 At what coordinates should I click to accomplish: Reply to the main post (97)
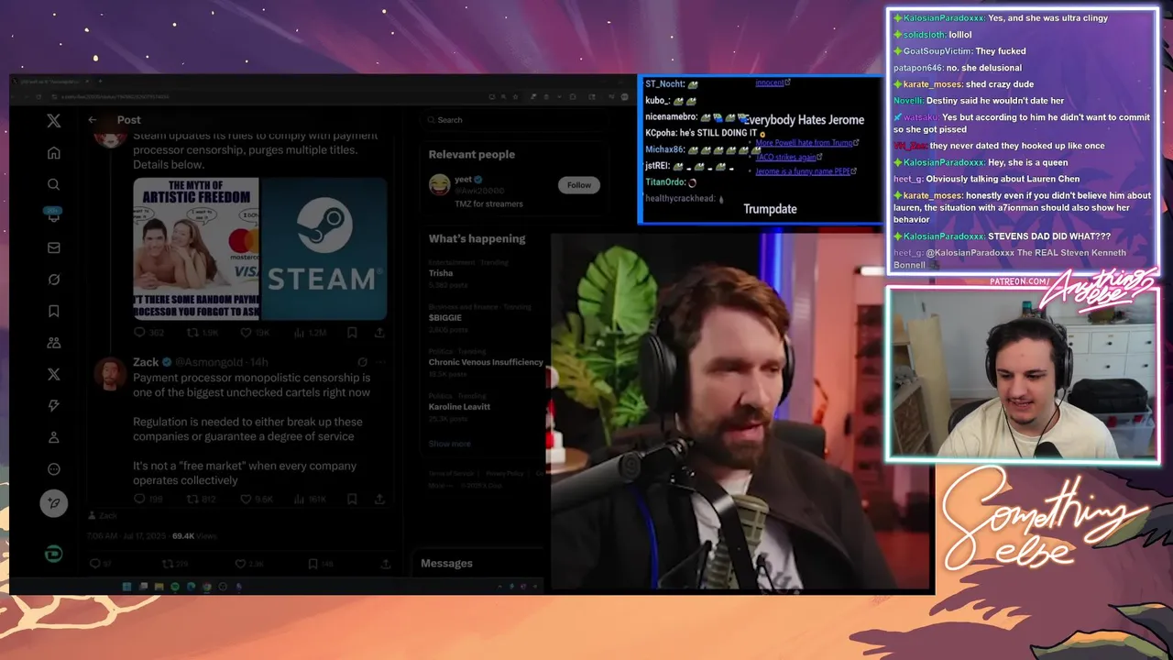(100, 564)
